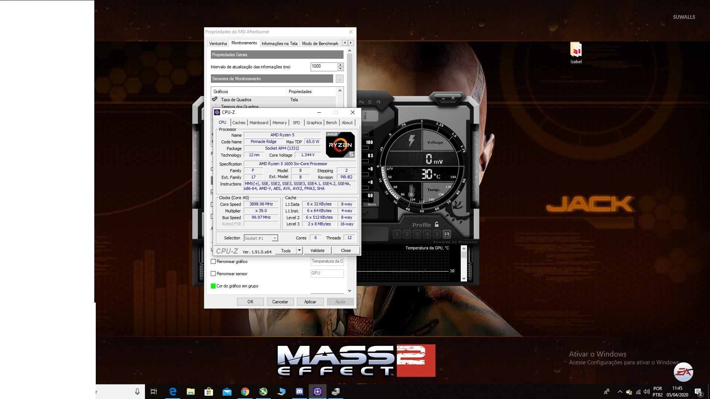
Task: Open Microsoft Edge from the taskbar
Action: (173, 392)
